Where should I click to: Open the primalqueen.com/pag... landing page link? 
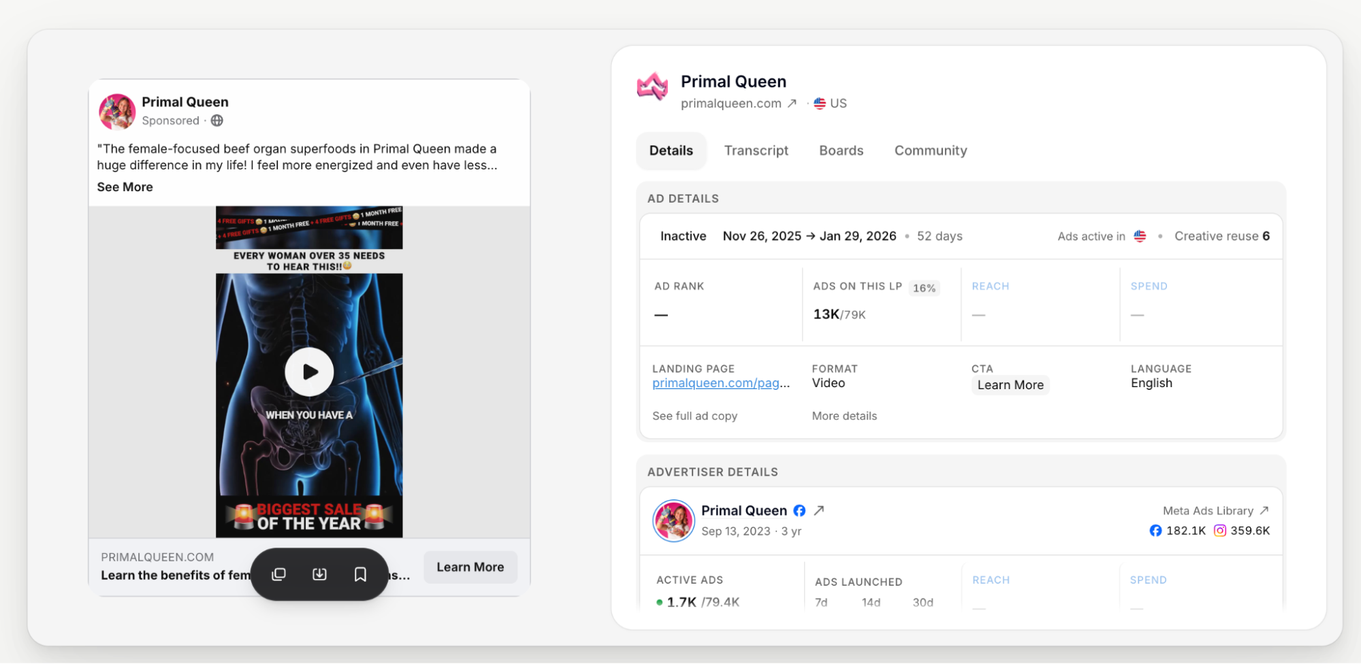coord(721,383)
